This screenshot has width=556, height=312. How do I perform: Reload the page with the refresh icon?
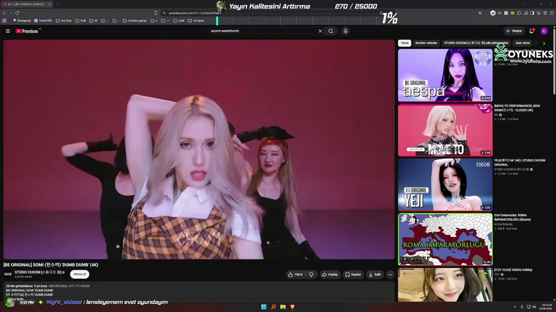tap(17, 13)
